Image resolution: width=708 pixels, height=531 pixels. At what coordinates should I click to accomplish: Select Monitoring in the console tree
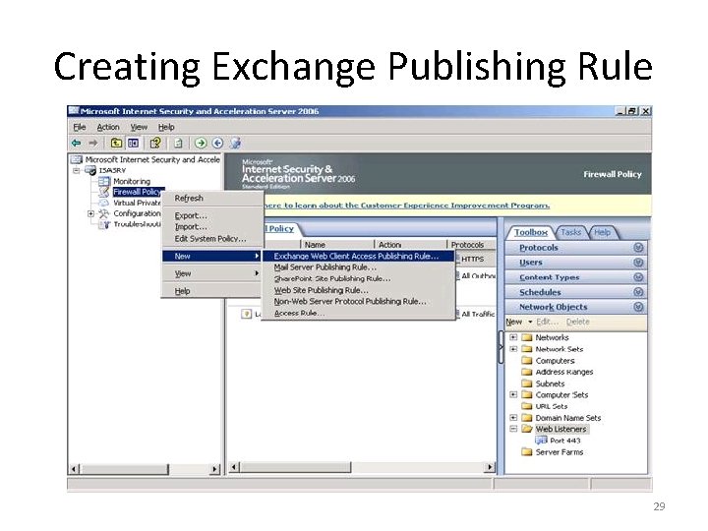click(x=132, y=181)
